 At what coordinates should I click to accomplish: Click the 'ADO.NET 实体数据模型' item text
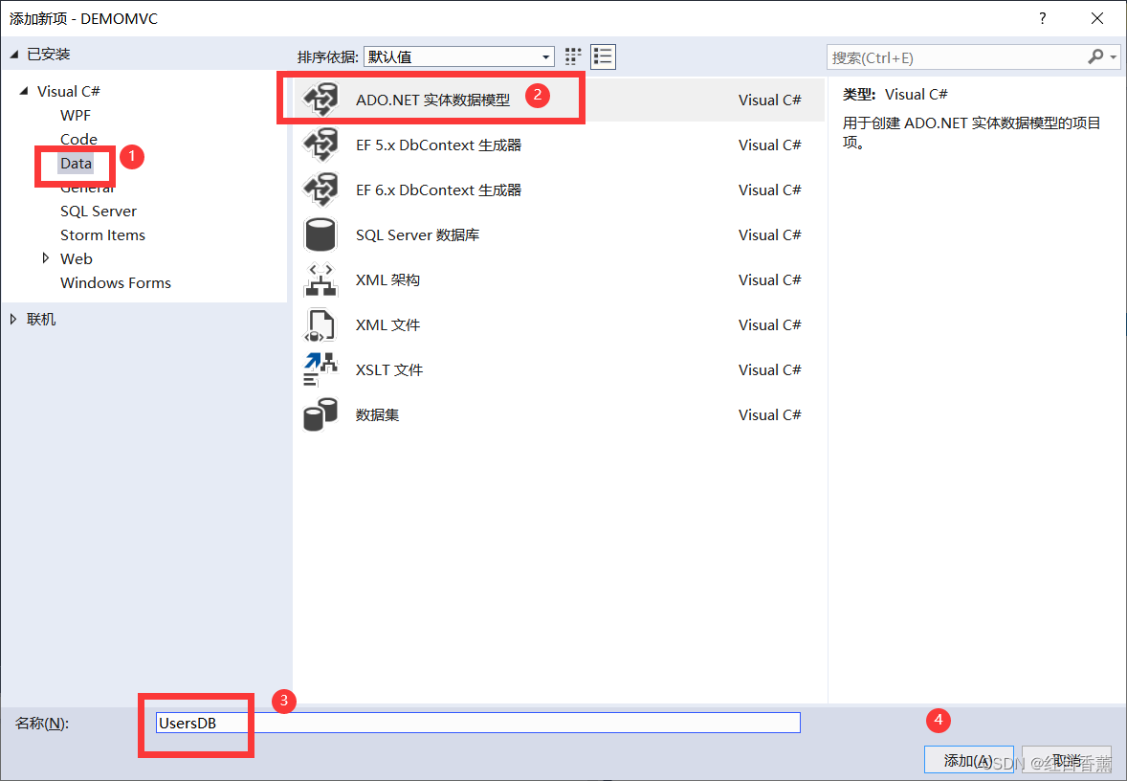coord(432,100)
